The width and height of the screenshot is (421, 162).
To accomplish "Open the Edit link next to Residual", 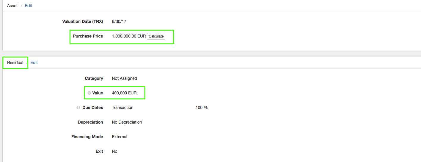I will coord(34,63).
